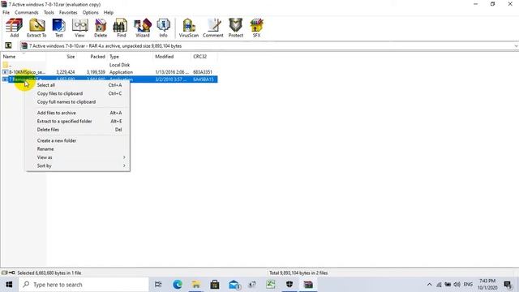The width and height of the screenshot is (519, 292).
Task: Open File Explorer from the taskbar
Action: [x=196, y=285]
